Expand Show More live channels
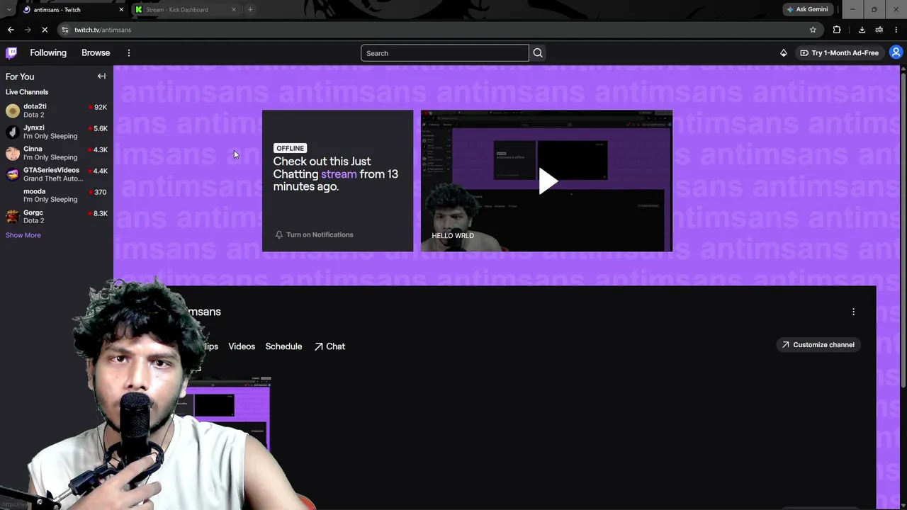Image resolution: width=907 pixels, height=510 pixels. [x=23, y=235]
